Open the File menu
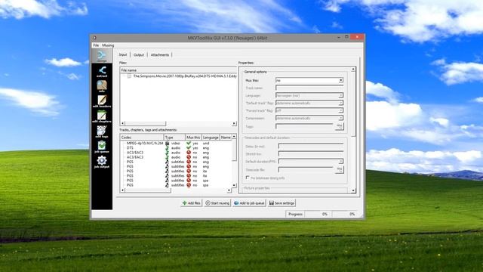 [96, 45]
